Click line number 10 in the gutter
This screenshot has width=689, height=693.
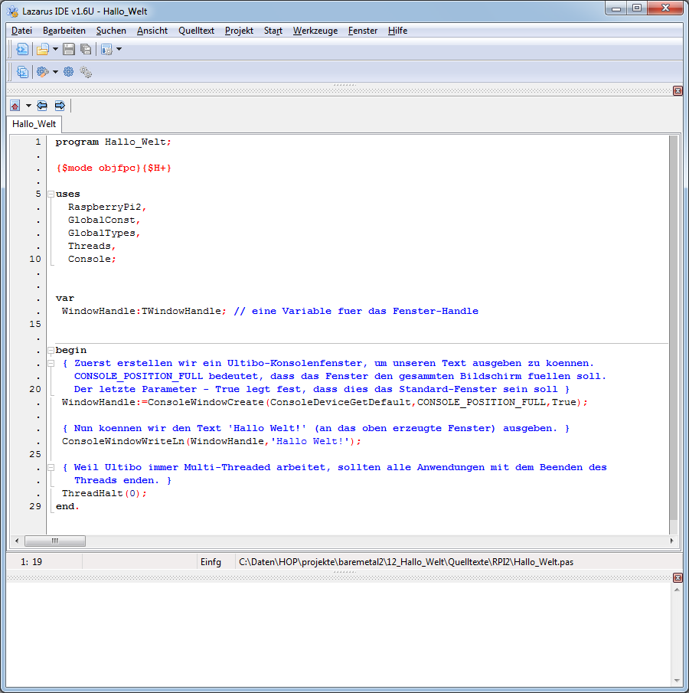click(x=35, y=259)
